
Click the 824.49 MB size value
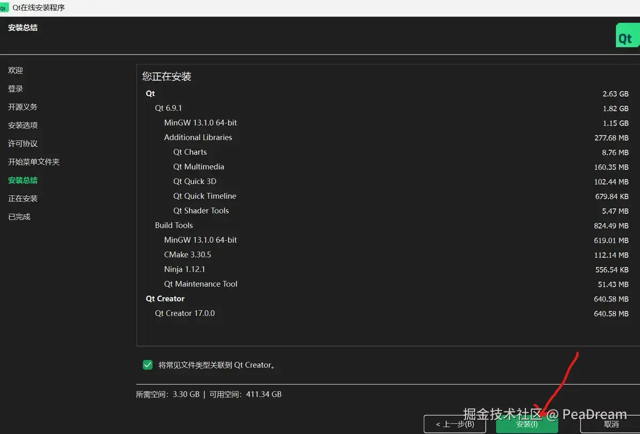point(611,225)
